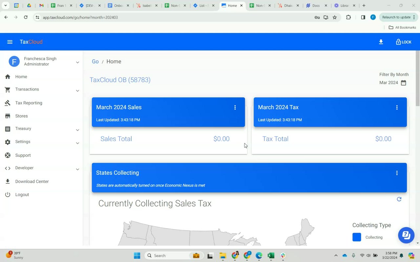The width and height of the screenshot is (420, 262).
Task: Click the TaxCloud OB (58783) heading
Action: (x=120, y=80)
